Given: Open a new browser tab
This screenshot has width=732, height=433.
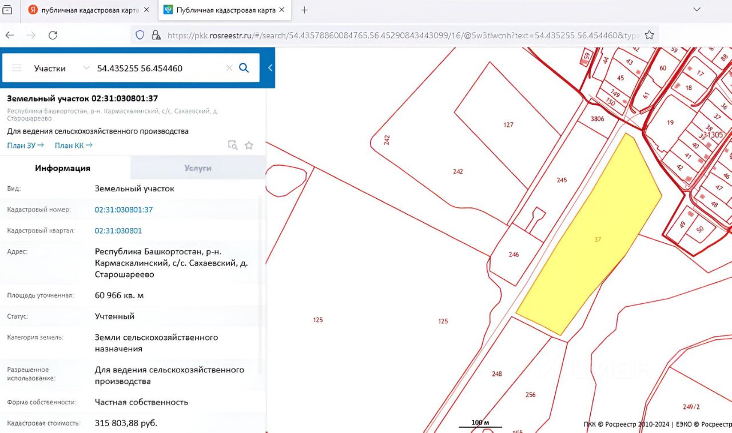Looking at the screenshot, I should tap(304, 10).
